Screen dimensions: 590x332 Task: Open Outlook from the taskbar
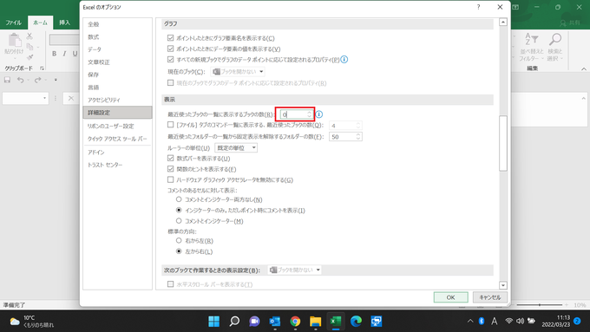[275, 321]
